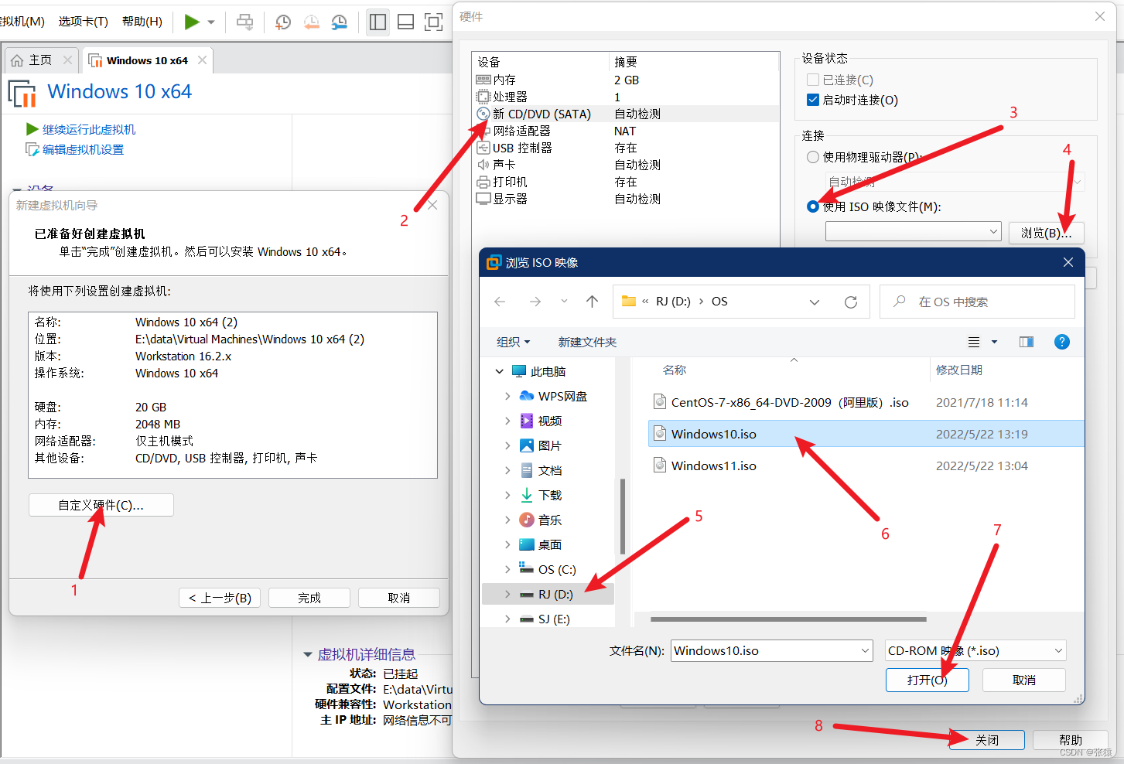1124x764 pixels.
Task: Toggle the preview pane icon
Action: pyautogui.click(x=1027, y=342)
